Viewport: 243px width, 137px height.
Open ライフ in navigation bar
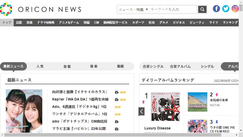[214, 23]
